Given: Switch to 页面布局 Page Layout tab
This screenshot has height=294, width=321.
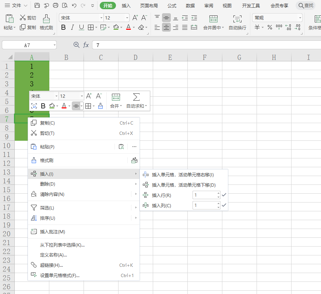Looking at the screenshot, I should (x=149, y=6).
